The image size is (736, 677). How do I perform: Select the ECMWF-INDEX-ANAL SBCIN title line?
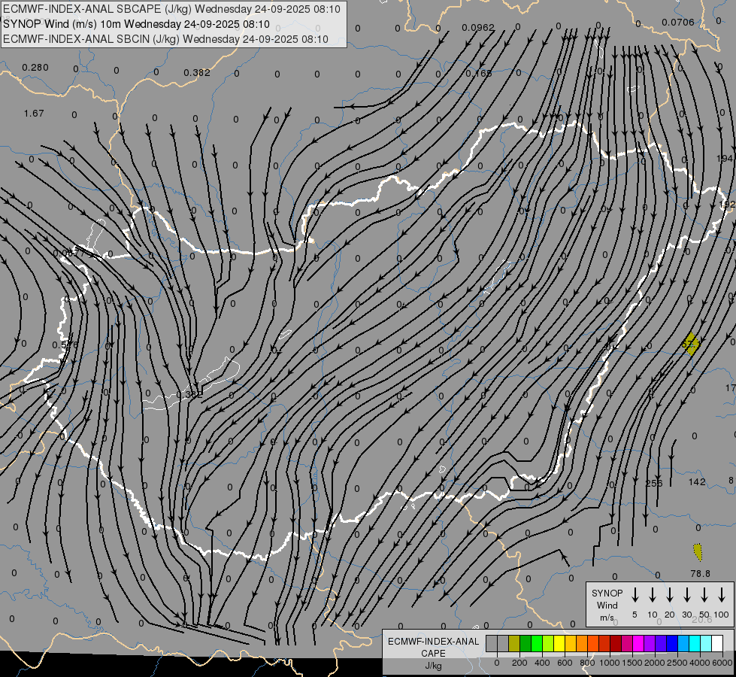165,39
